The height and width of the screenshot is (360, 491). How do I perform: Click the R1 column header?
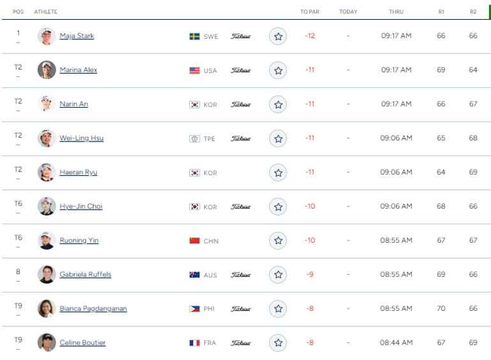[x=441, y=11]
